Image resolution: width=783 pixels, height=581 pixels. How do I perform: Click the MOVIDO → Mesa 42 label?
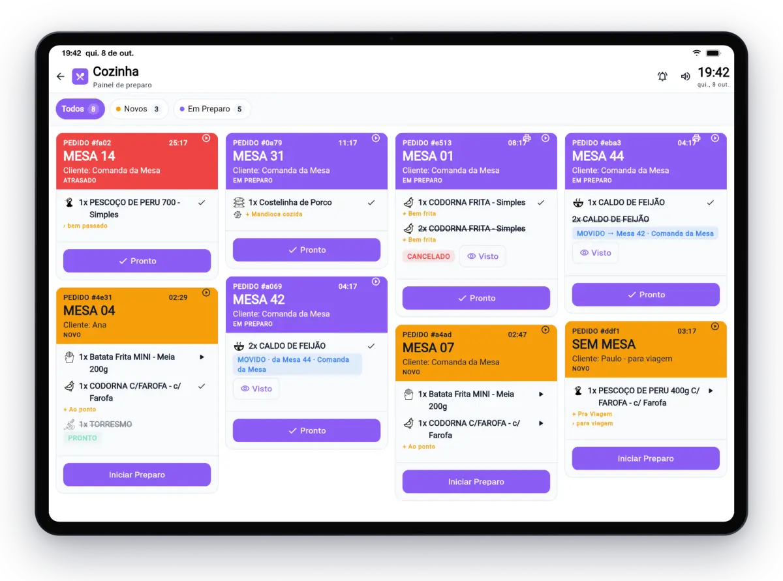[645, 233]
